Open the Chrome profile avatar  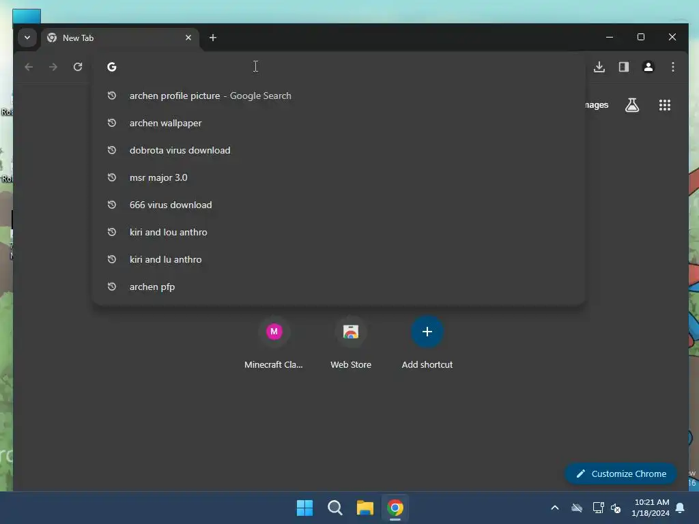click(x=648, y=67)
